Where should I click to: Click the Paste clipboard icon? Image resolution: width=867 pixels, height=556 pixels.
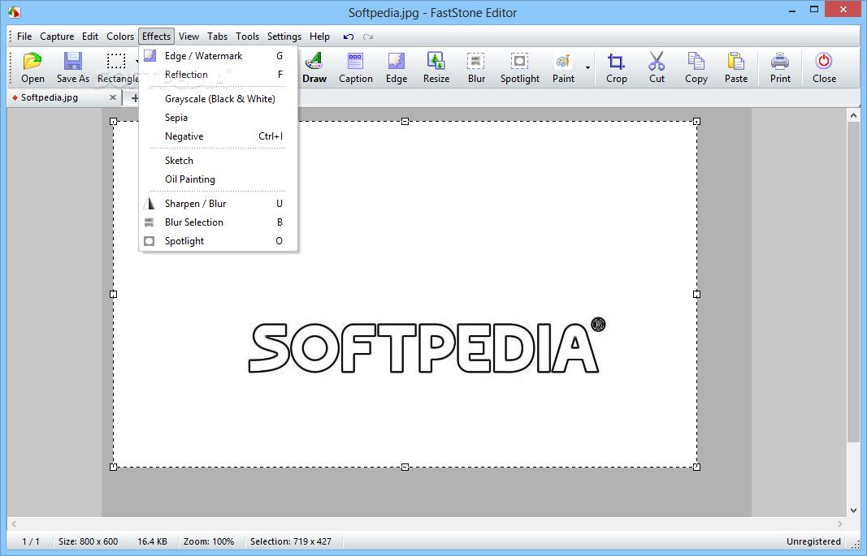(736, 67)
